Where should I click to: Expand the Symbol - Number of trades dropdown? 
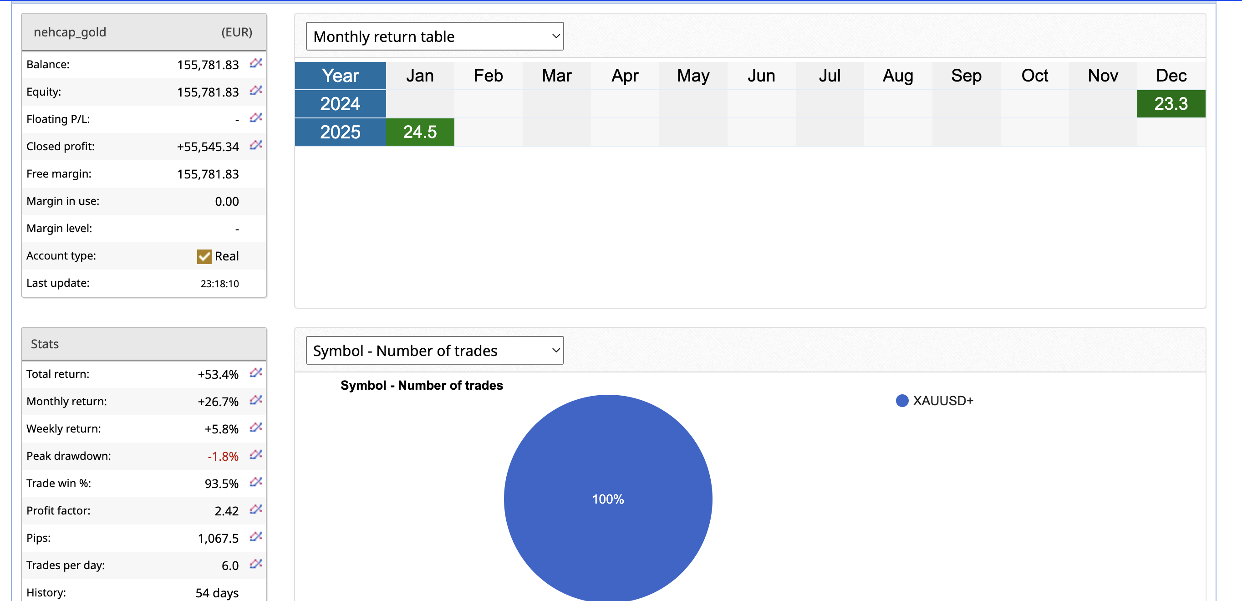coord(434,351)
